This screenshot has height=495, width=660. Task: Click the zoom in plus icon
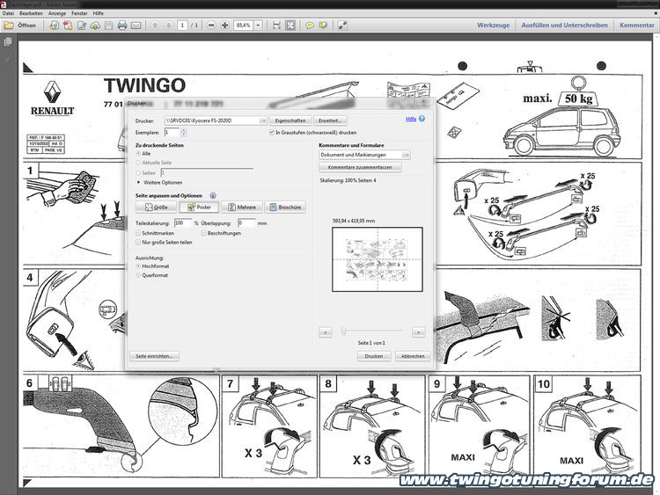224,25
